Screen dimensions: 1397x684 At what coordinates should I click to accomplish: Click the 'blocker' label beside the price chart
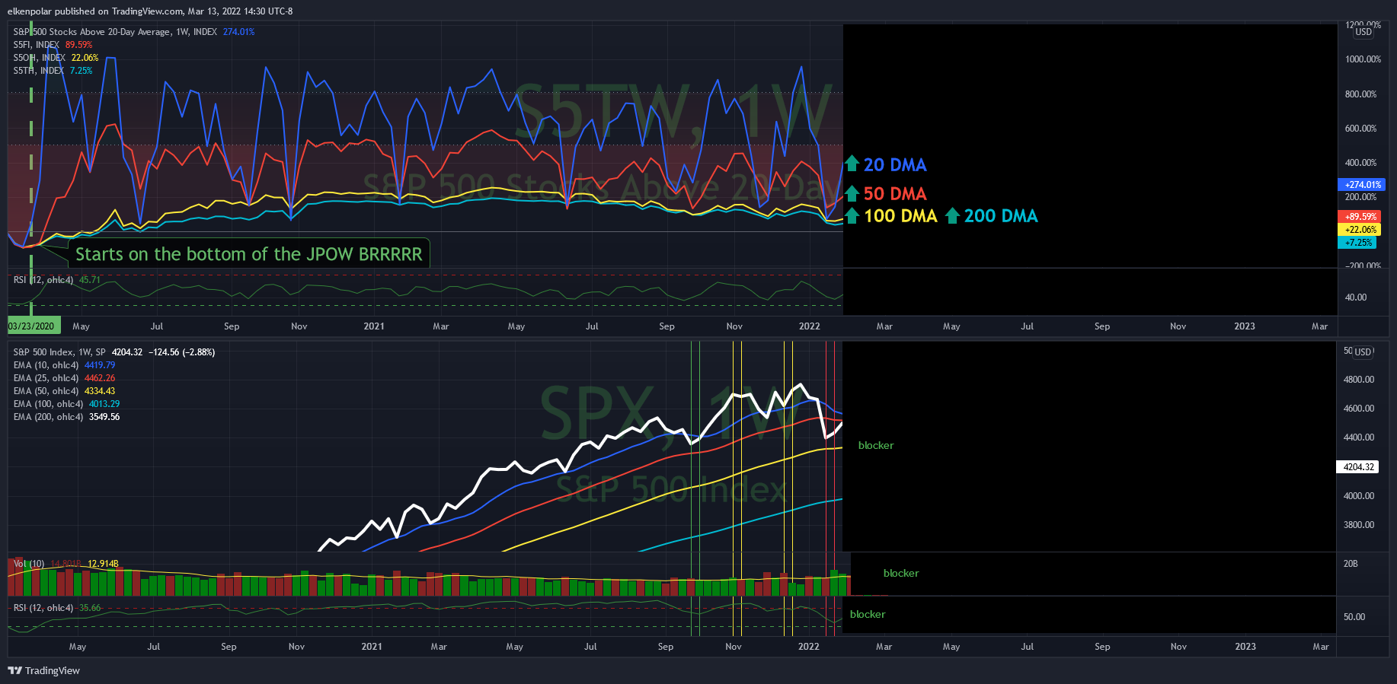point(876,446)
